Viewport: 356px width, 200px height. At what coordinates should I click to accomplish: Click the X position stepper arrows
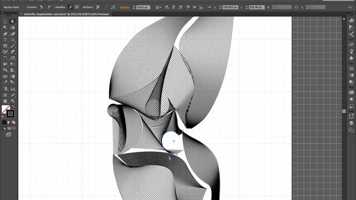[220, 7]
